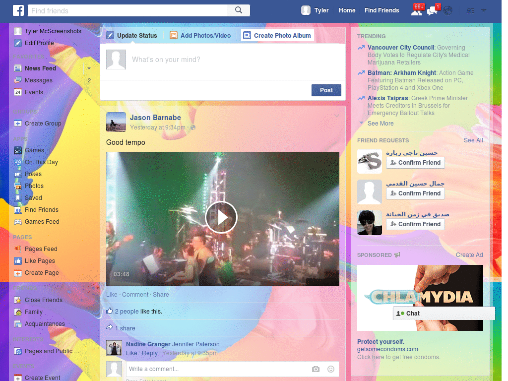508x381 pixels.
Task: Open Vancouver City Council trending topic
Action: click(x=401, y=48)
